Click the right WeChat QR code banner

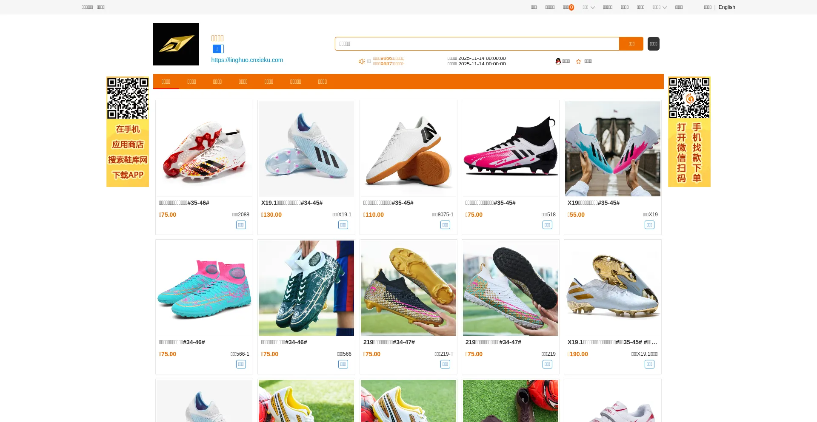click(x=689, y=132)
